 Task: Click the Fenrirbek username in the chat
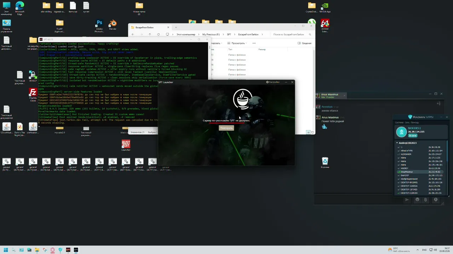(327, 107)
